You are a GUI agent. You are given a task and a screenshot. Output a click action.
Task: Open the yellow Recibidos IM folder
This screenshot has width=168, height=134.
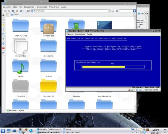[x=49, y=86]
